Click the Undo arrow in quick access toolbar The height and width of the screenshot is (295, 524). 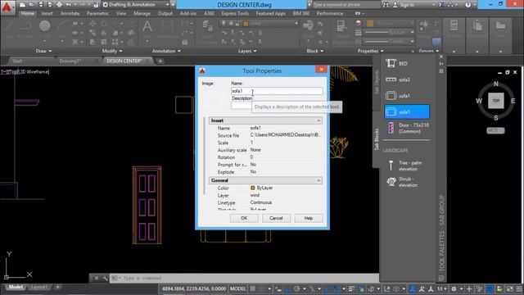point(69,5)
